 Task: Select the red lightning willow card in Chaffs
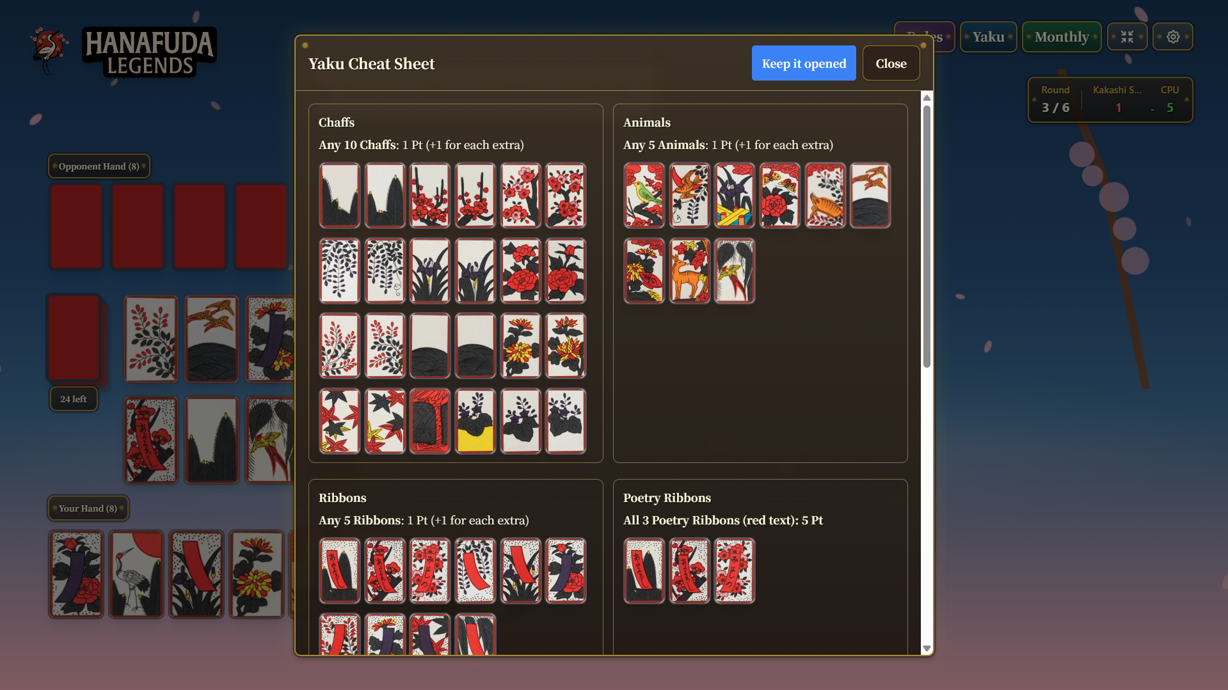coord(430,421)
